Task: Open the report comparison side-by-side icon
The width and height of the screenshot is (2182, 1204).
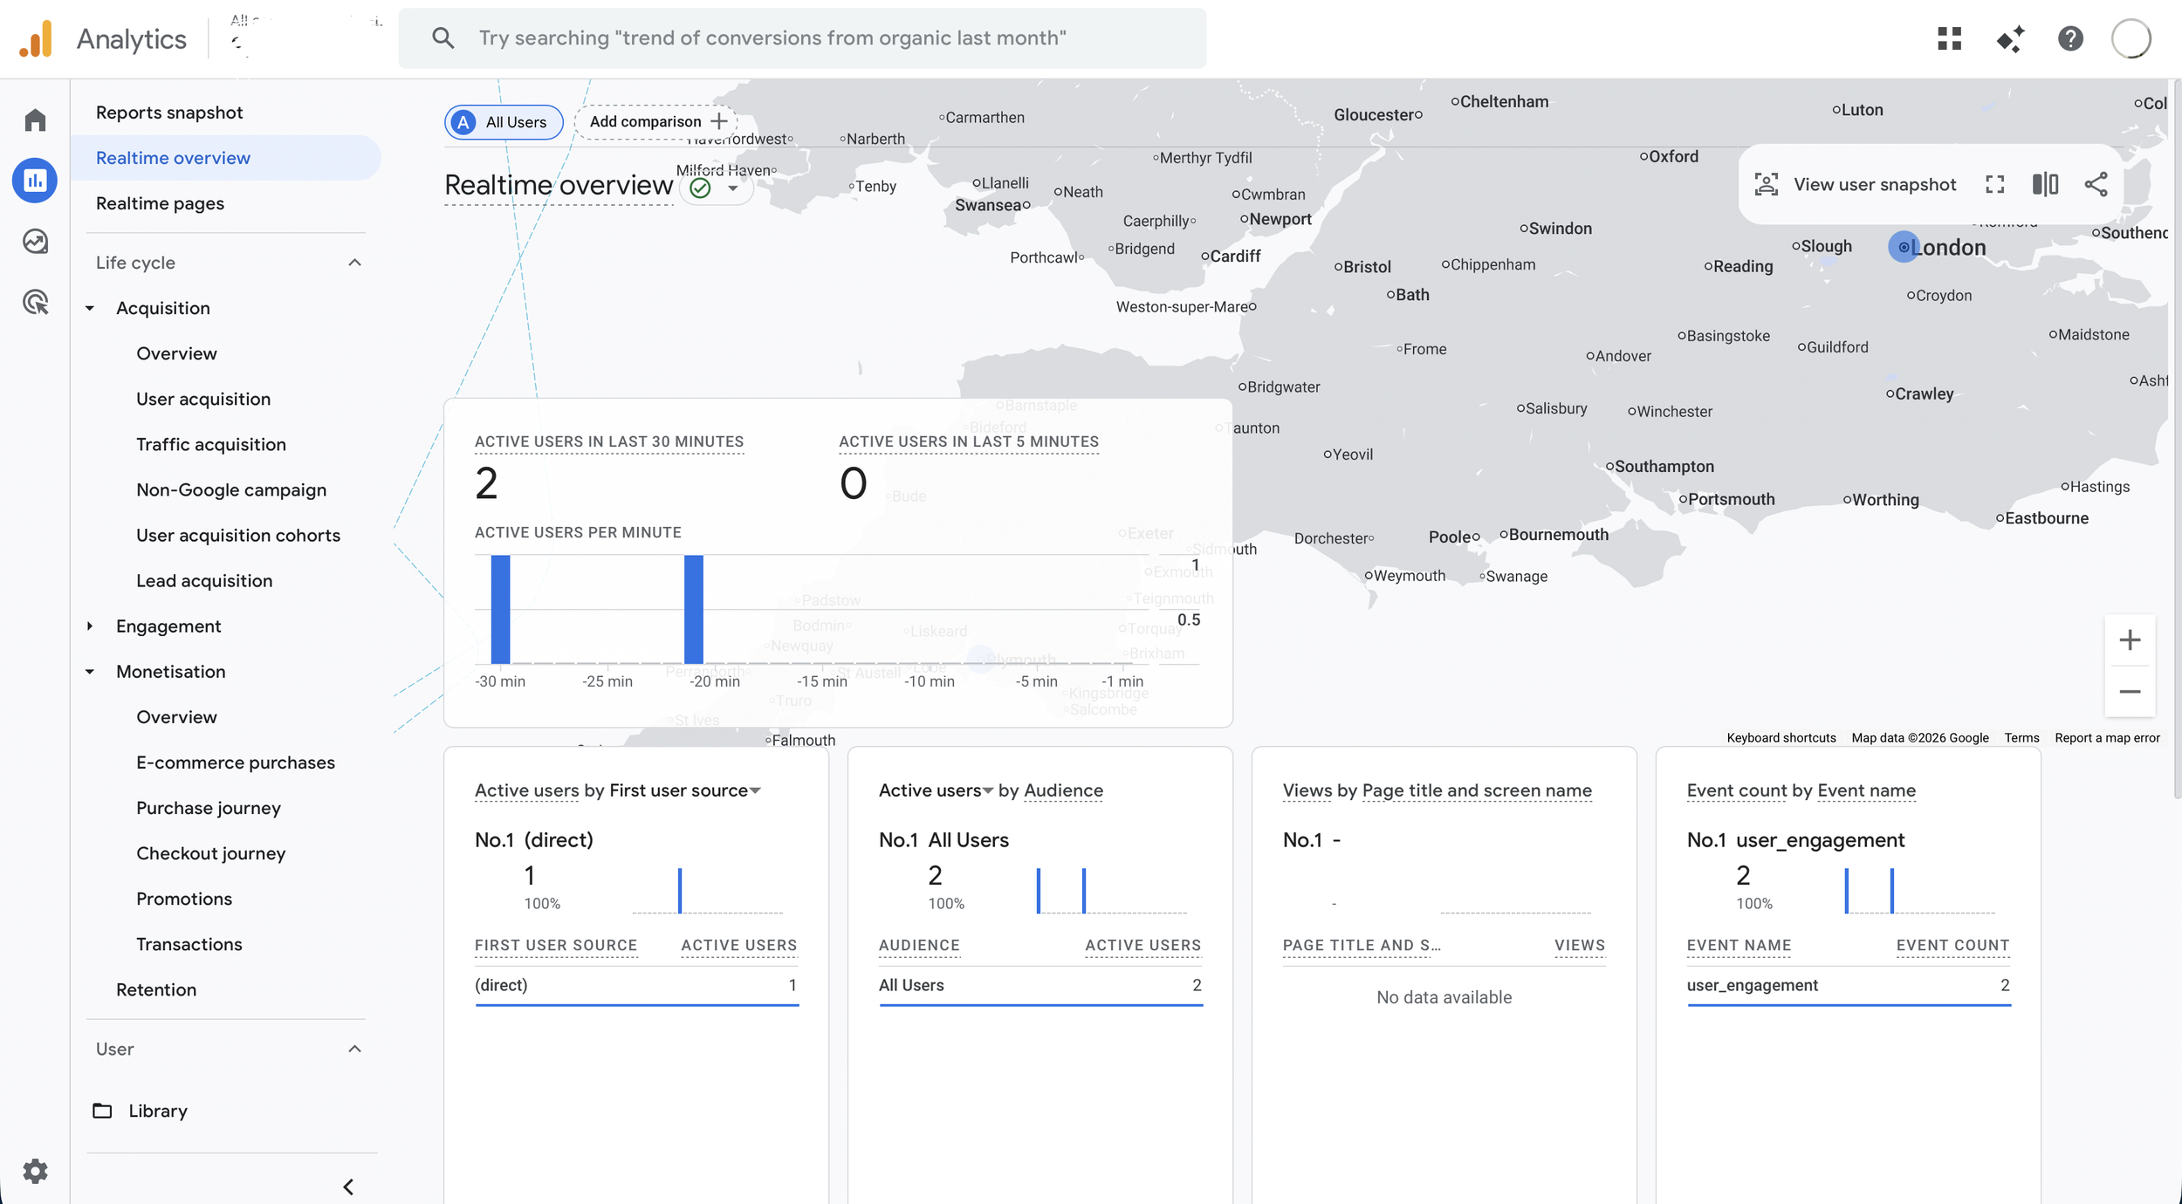Action: (2046, 184)
